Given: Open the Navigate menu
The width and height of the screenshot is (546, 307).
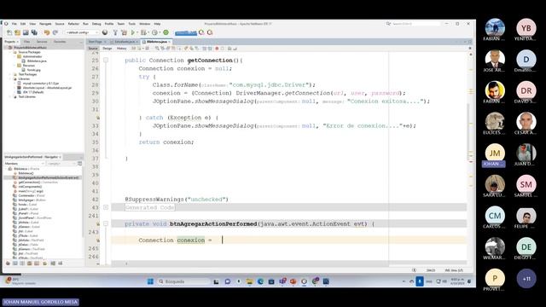Looking at the screenshot, I should click(x=45, y=24).
